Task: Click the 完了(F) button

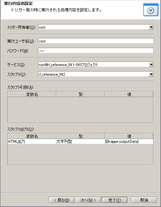Action: (x=114, y=200)
